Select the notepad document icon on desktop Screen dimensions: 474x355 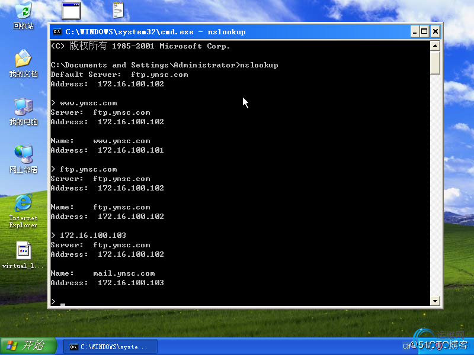118,10
